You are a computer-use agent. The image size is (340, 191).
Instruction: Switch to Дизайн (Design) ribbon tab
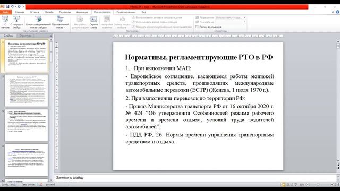coord(49,12)
